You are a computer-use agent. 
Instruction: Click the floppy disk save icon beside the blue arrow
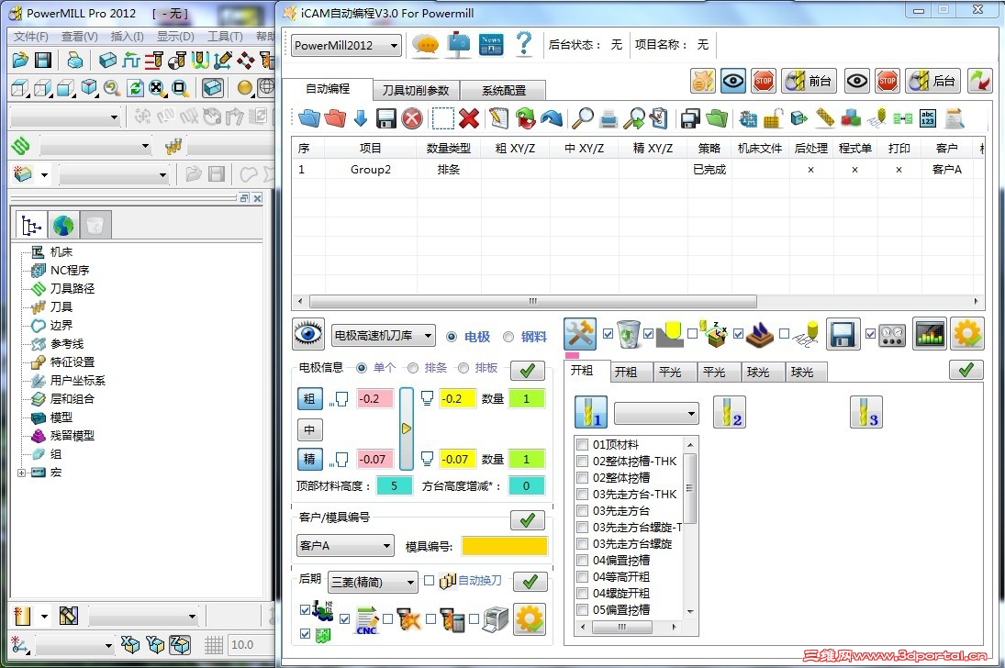click(x=385, y=118)
